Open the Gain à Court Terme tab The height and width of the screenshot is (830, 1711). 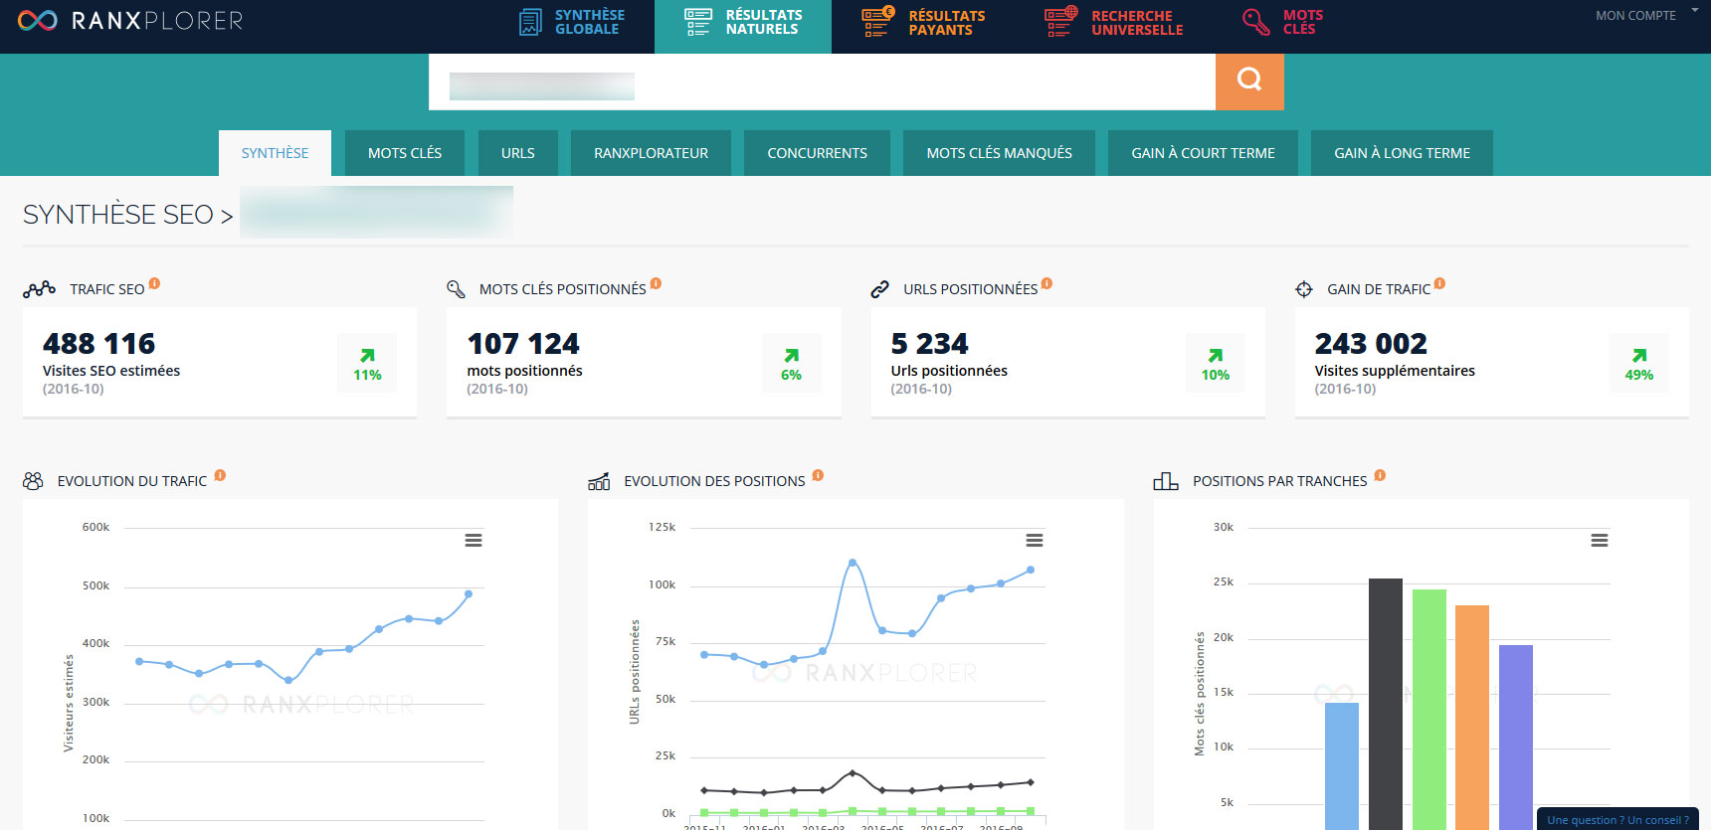(1203, 153)
